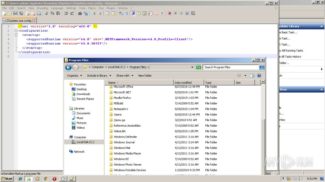Click the Save All toolbar icon

(x=21, y=13)
